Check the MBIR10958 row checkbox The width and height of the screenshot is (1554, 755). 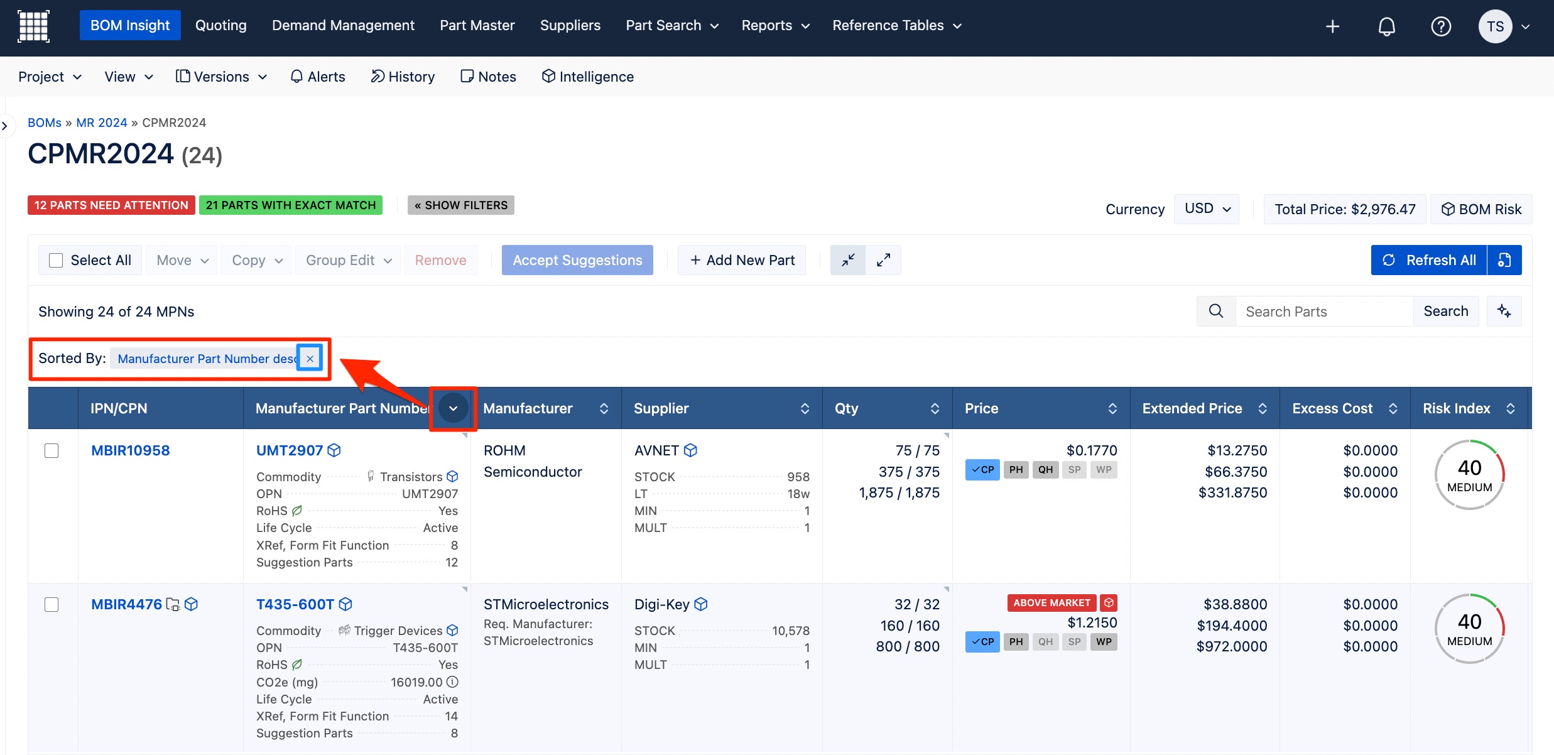coord(52,450)
